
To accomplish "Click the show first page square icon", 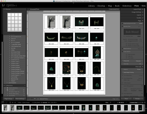I will click(x=28, y=99).
